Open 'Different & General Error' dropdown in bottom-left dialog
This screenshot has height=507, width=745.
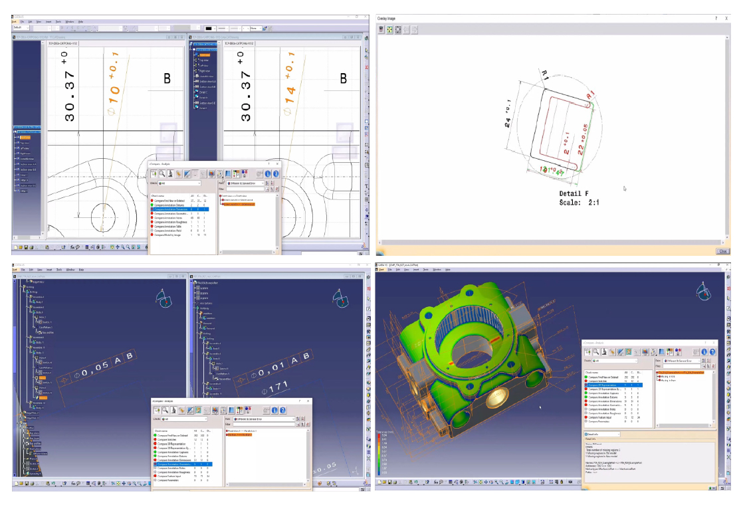pyautogui.click(x=264, y=419)
